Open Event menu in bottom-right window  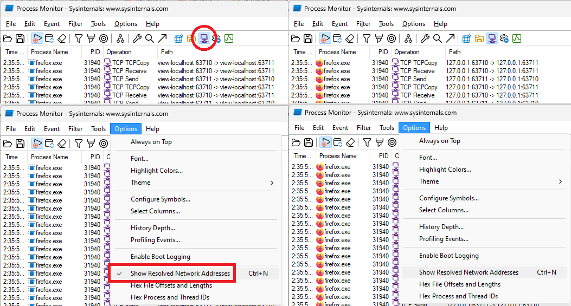click(x=340, y=128)
